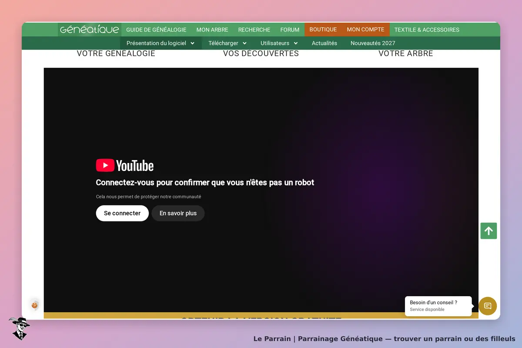522x348 pixels.
Task: Click the En savoir plus button
Action: click(x=178, y=213)
